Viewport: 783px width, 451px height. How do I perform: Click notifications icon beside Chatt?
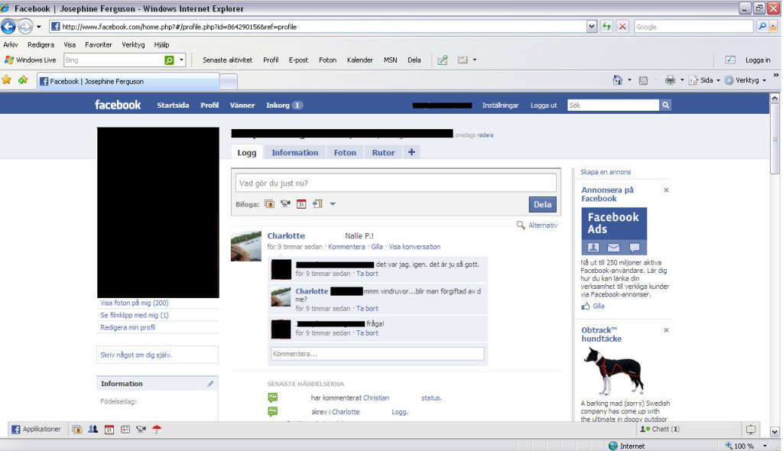(751, 429)
